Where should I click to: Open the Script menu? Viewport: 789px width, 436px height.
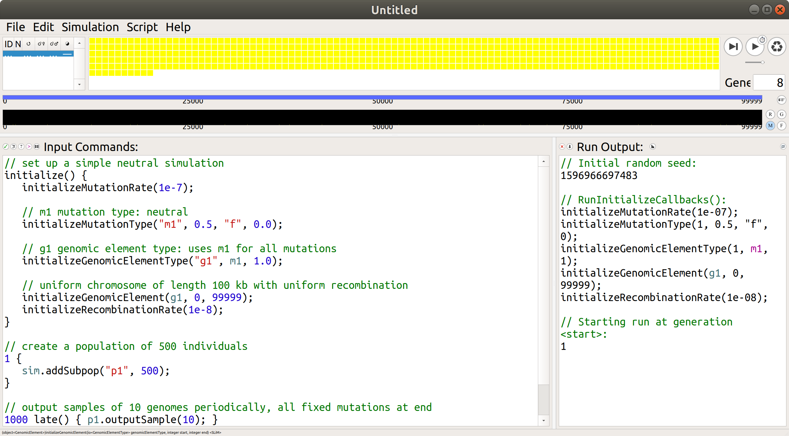click(142, 27)
